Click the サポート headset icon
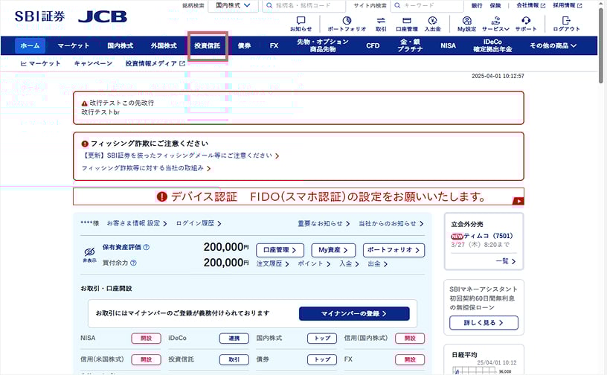This screenshot has height=375, width=607. point(526,24)
